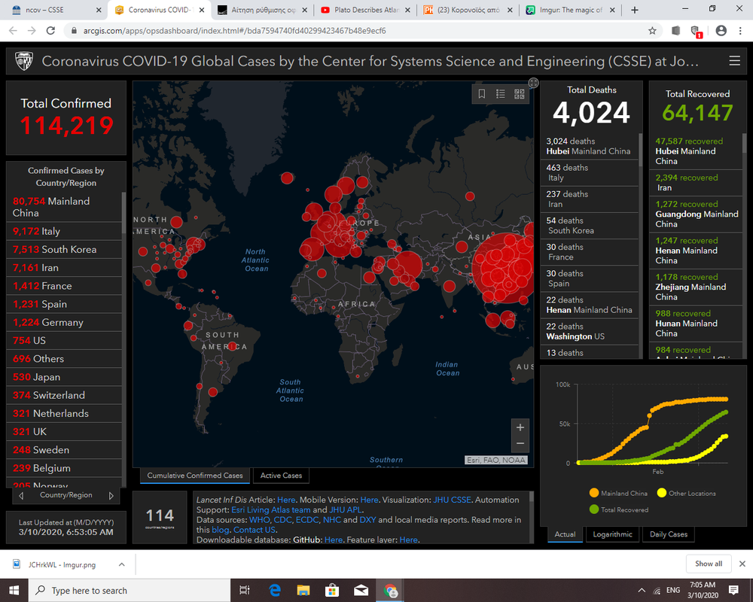Open the JHU CSSE visualization link

(452, 500)
